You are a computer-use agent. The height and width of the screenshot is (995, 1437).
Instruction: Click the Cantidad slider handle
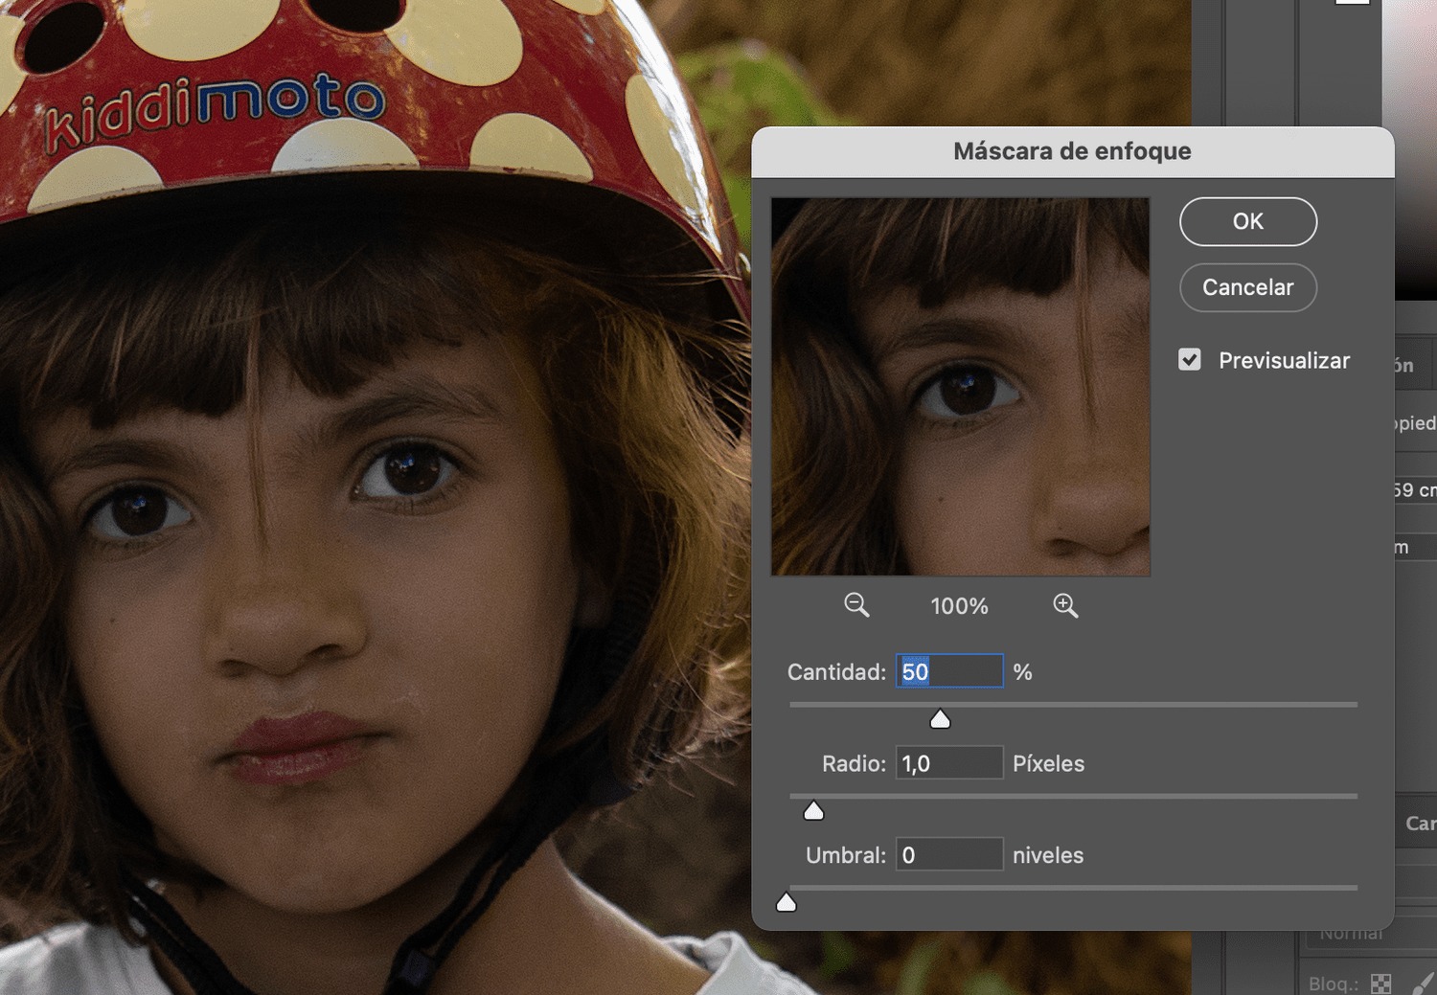(940, 719)
